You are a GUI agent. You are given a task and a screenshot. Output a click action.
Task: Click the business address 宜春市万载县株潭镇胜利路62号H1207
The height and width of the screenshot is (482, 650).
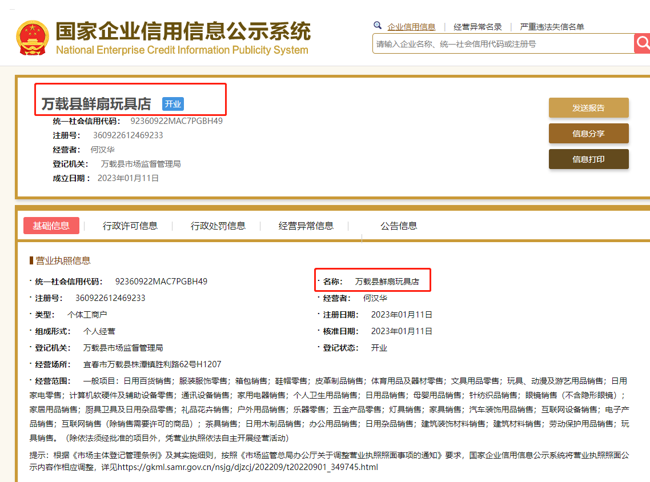coord(152,364)
